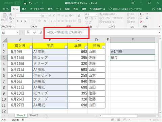Open the 単価 column filter dropdown
Viewport: 162px width, 122px height.
point(86,47)
